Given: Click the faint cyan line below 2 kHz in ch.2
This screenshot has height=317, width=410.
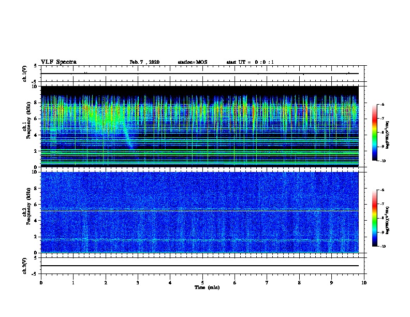Looking at the screenshot, I should pos(200,240).
